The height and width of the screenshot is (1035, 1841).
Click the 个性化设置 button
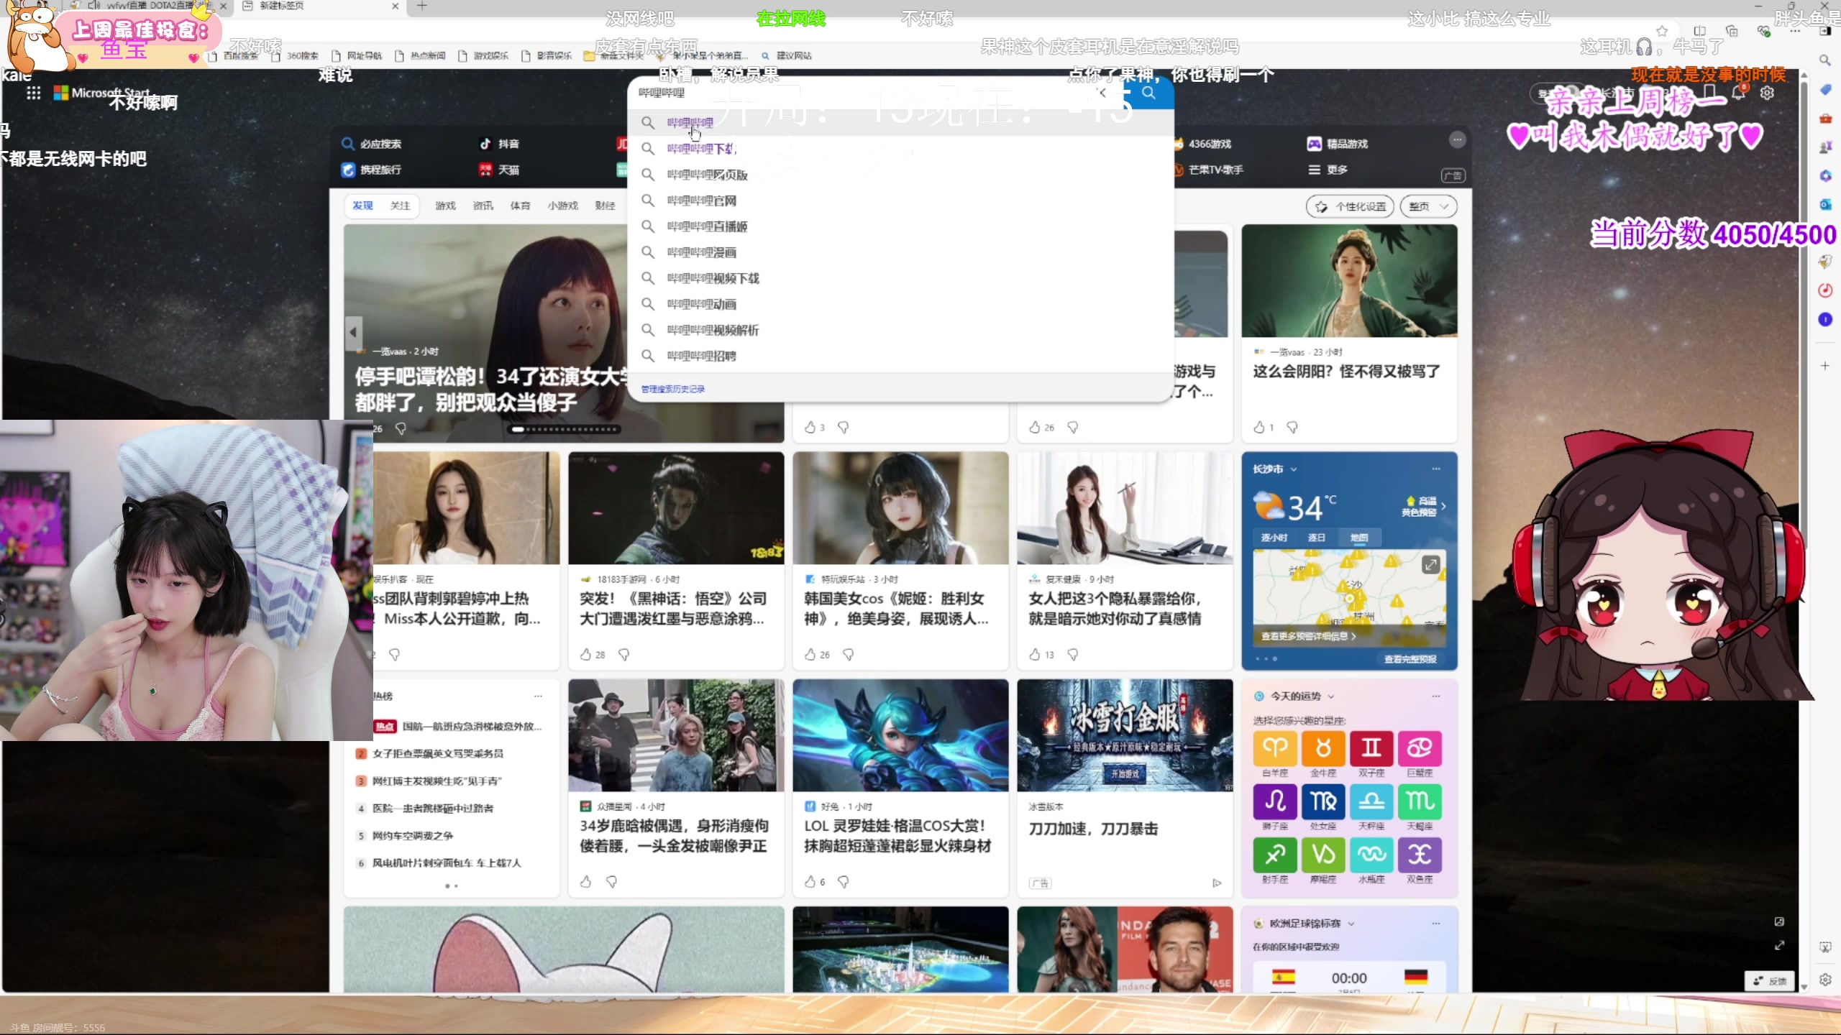(1350, 206)
